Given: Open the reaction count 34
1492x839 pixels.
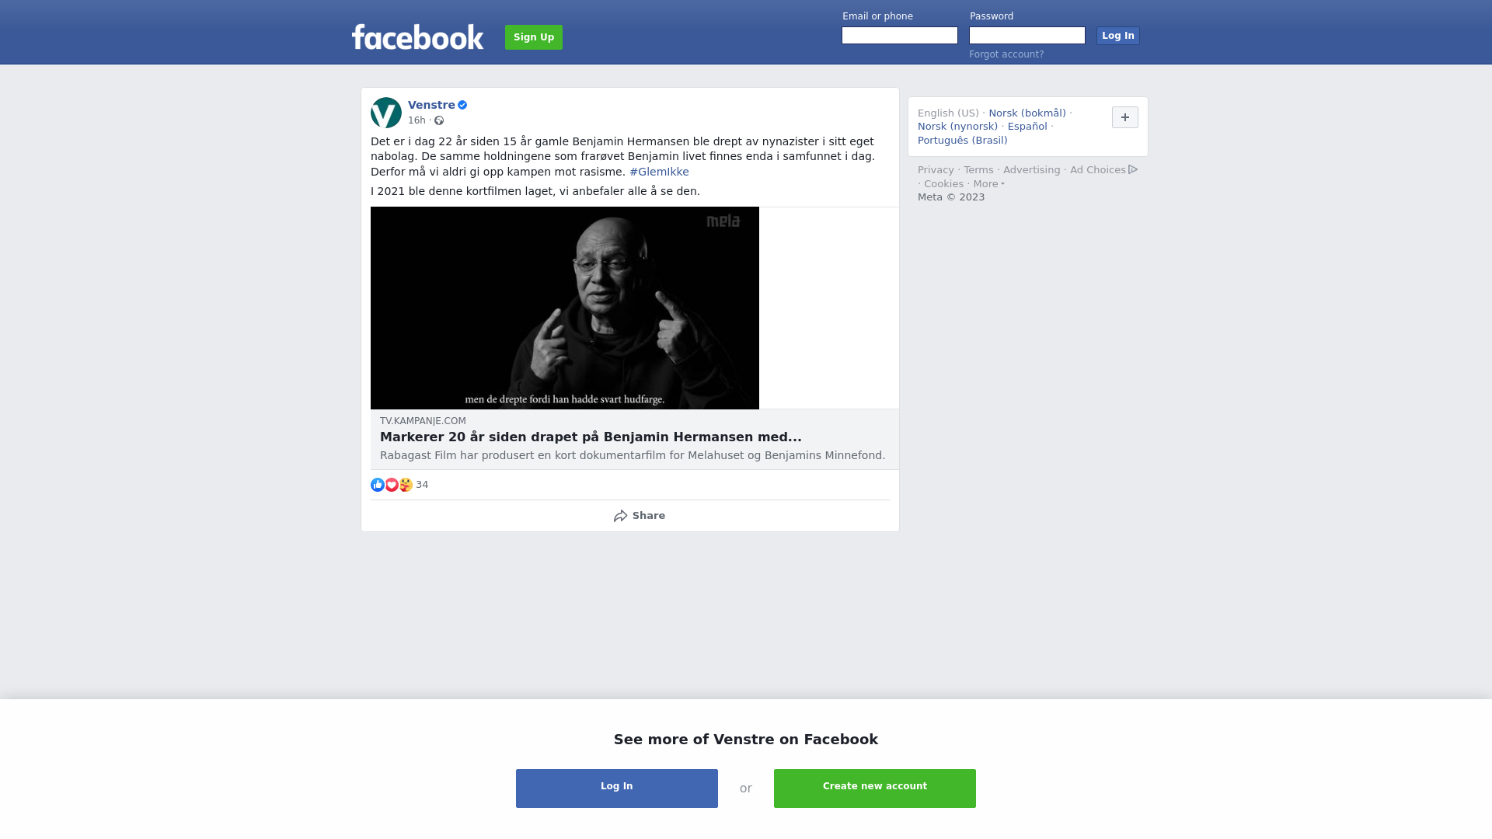Looking at the screenshot, I should 422,485.
